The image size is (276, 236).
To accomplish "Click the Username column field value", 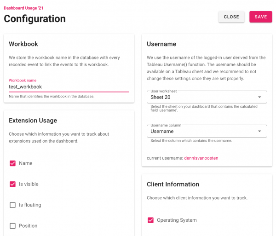I will coord(162,131).
